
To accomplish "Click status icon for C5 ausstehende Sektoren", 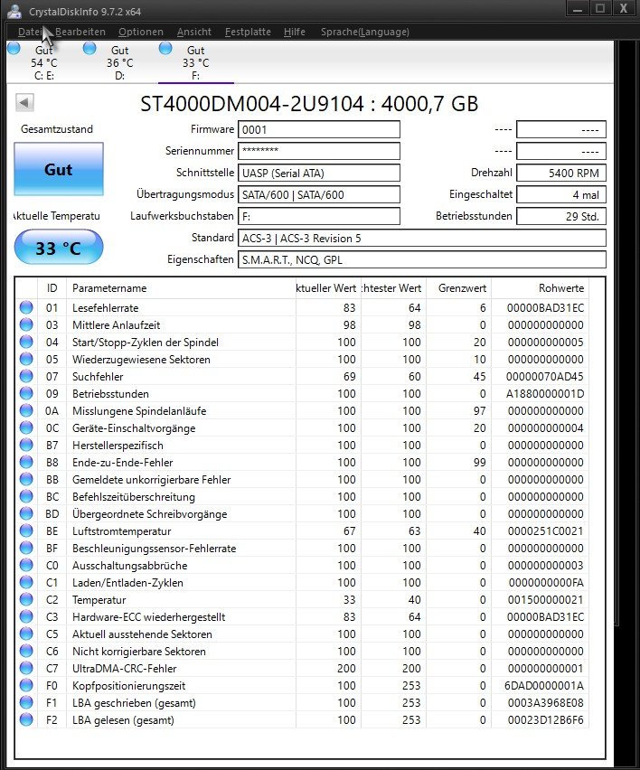I will (x=26, y=634).
